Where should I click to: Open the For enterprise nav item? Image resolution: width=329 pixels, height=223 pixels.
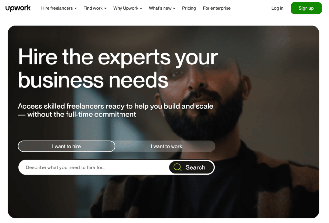tap(217, 8)
